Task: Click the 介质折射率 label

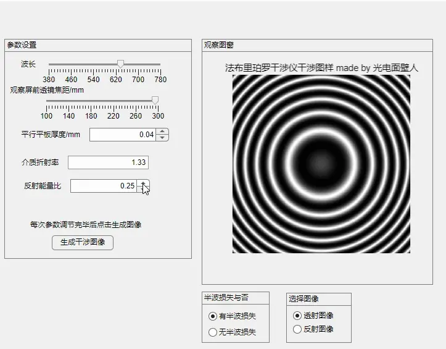Action: tap(40, 162)
